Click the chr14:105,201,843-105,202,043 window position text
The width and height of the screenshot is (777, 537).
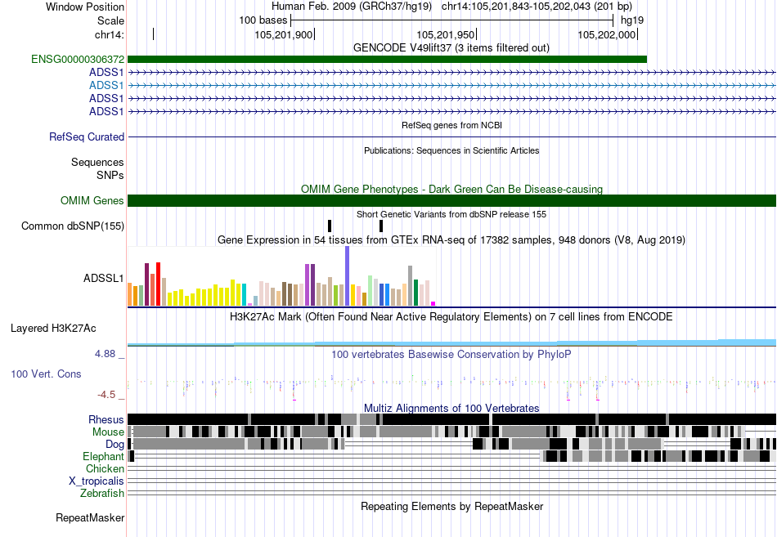tap(537, 7)
